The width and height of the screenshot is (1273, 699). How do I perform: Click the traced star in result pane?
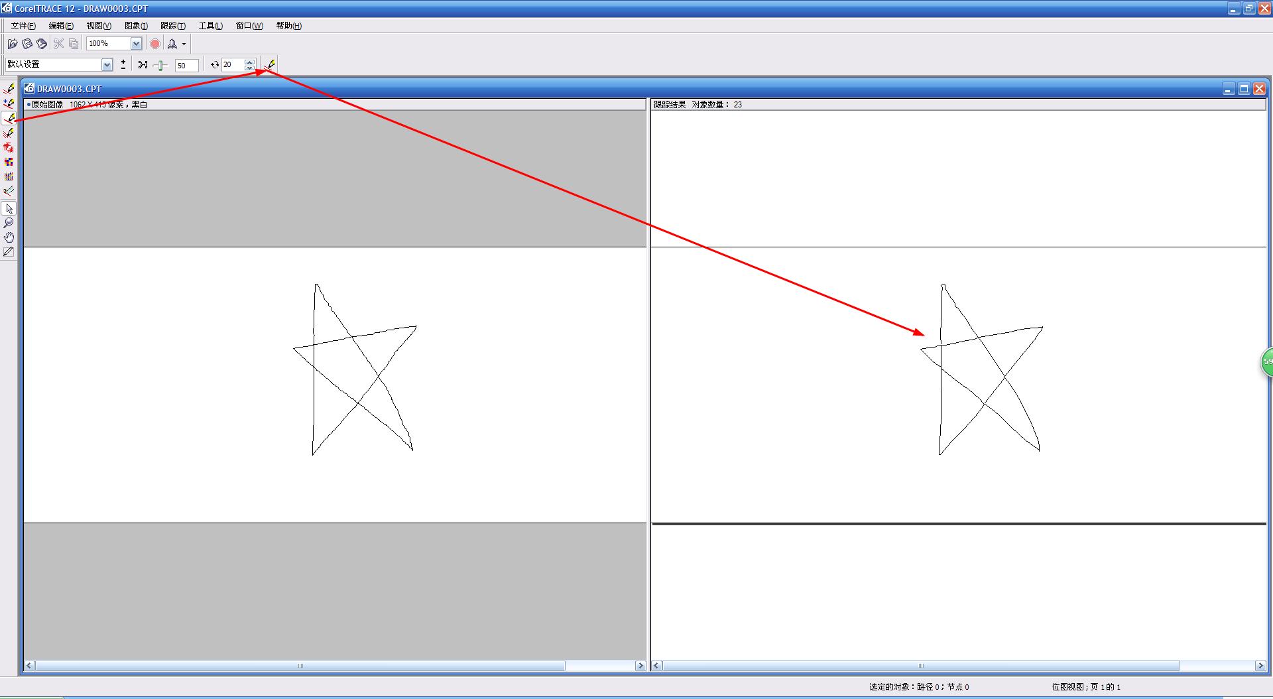tap(981, 369)
